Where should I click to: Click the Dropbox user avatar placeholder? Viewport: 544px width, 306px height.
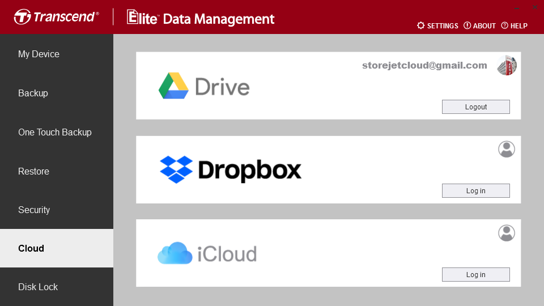(x=506, y=149)
